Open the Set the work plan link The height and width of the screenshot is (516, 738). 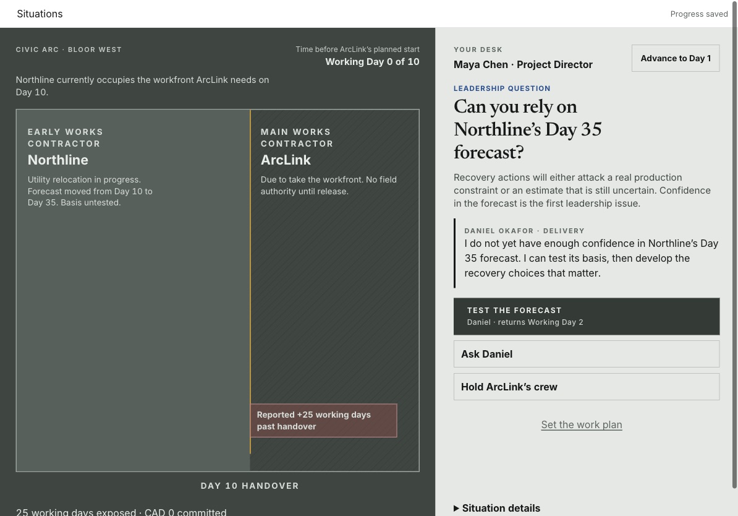click(581, 424)
